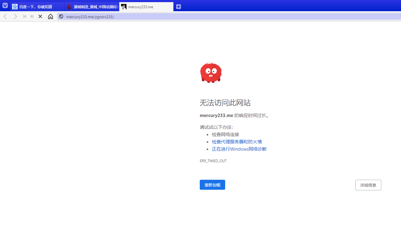401x234 pixels.
Task: Click the browser forward navigation arrow
Action: click(x=15, y=16)
